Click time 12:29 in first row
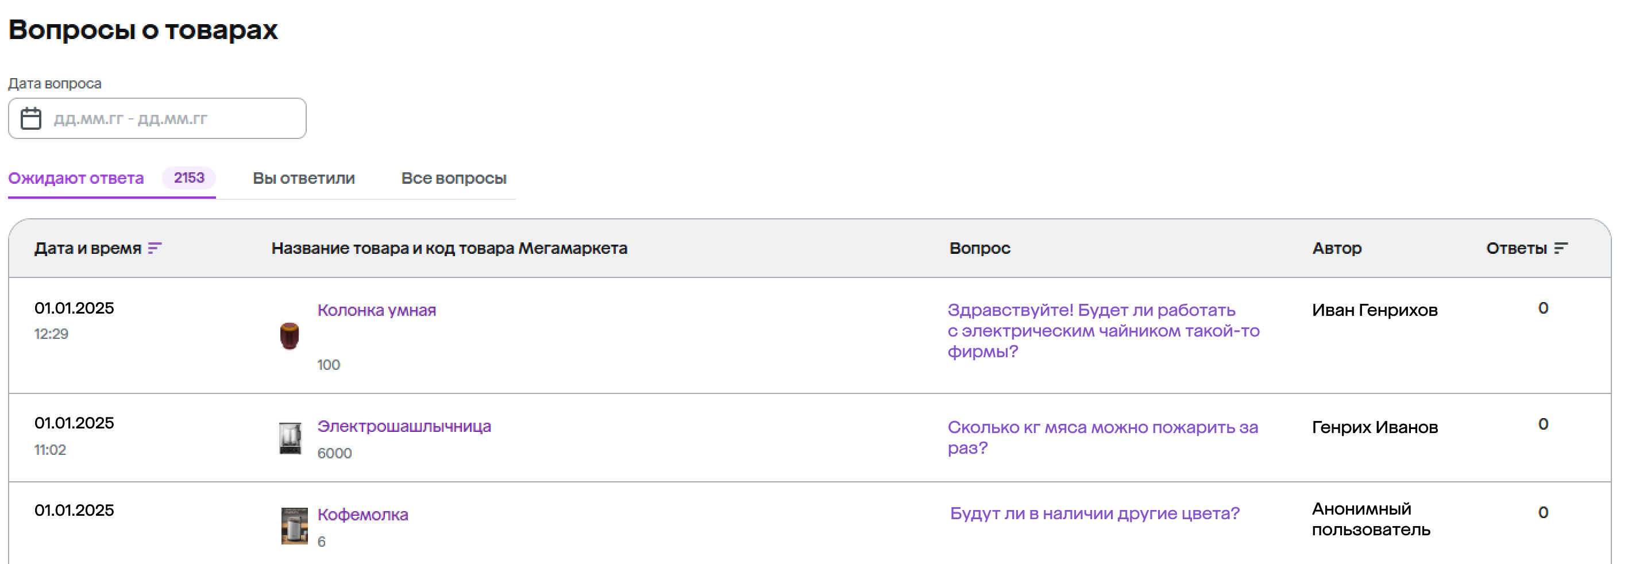 pos(51,334)
